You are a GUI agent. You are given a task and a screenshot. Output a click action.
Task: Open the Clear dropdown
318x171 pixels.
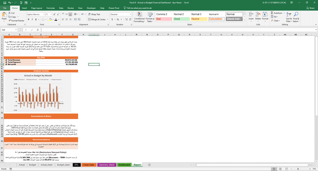pos(275,21)
